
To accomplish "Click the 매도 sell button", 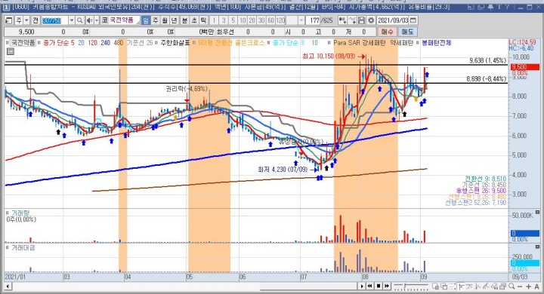I will (x=407, y=32).
